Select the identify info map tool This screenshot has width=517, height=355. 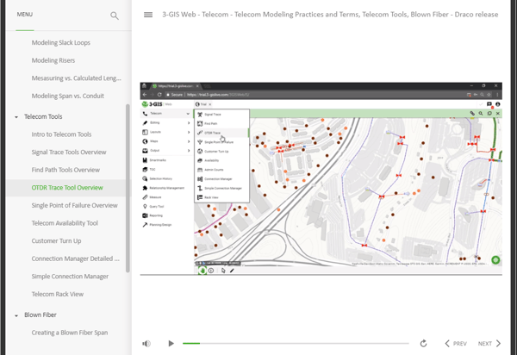(x=211, y=271)
